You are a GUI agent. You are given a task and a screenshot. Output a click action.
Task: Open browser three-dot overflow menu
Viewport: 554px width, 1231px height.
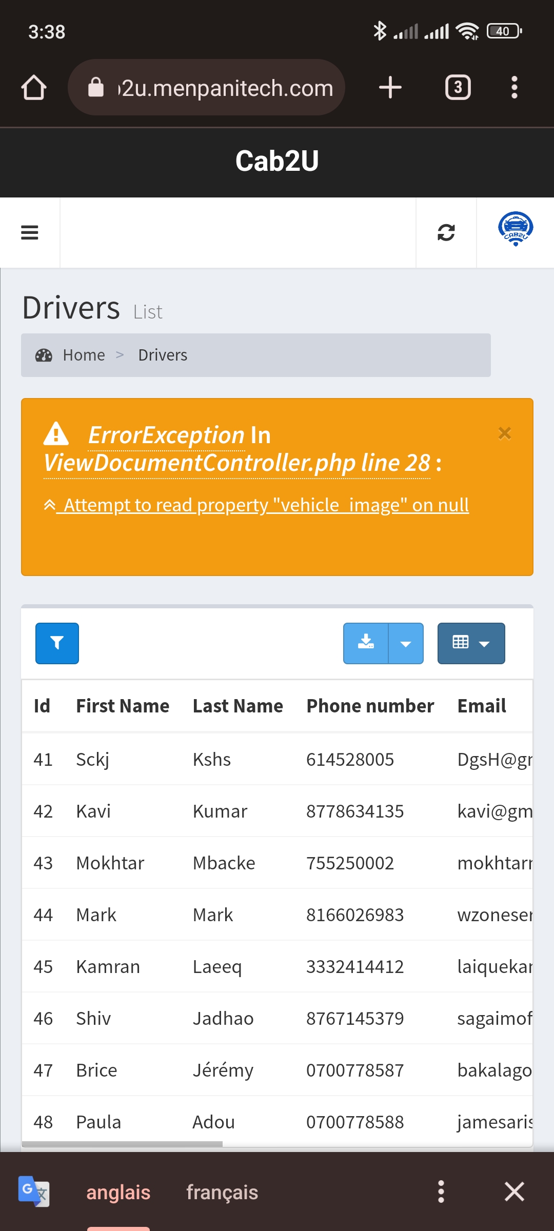[x=514, y=88]
